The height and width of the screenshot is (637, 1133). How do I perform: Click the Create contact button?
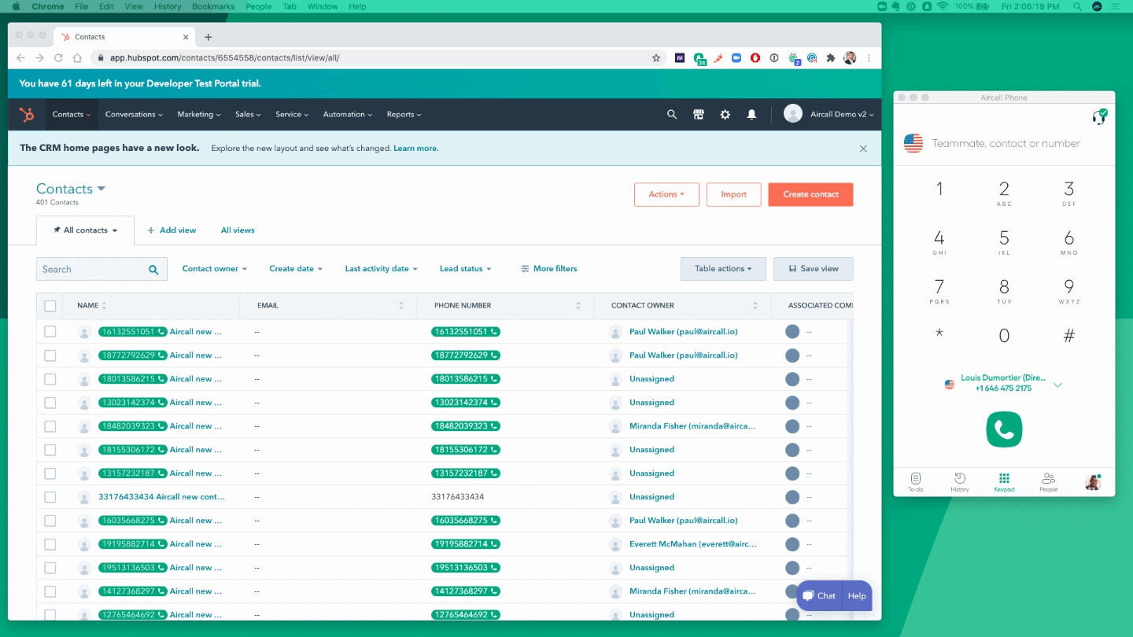tap(810, 194)
